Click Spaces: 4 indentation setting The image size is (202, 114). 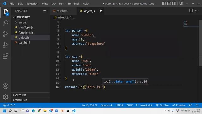(107, 105)
